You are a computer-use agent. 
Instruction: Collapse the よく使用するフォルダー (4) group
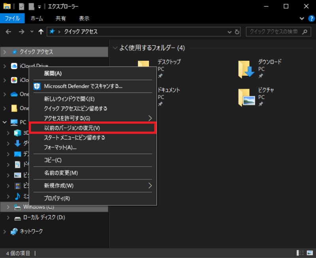[x=115, y=48]
